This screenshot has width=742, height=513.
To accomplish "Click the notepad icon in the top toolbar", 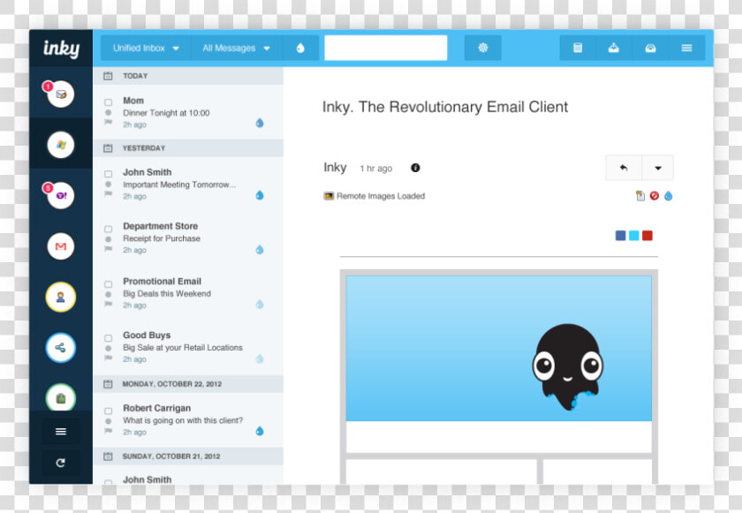I will coord(578,48).
